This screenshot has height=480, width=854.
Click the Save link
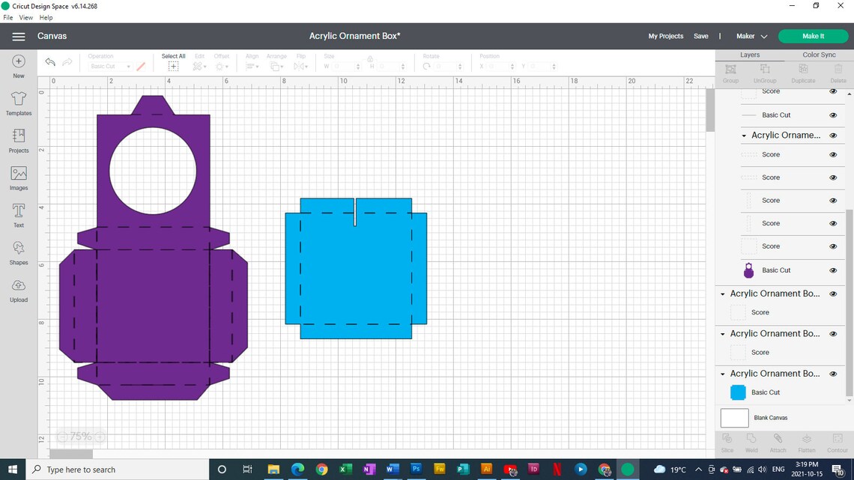point(701,36)
